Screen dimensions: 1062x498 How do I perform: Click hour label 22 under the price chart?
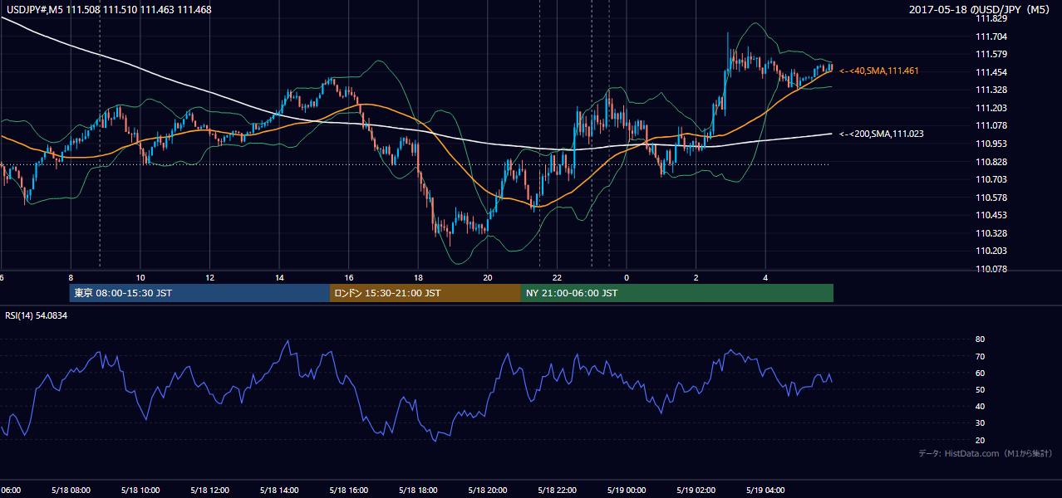coord(557,277)
